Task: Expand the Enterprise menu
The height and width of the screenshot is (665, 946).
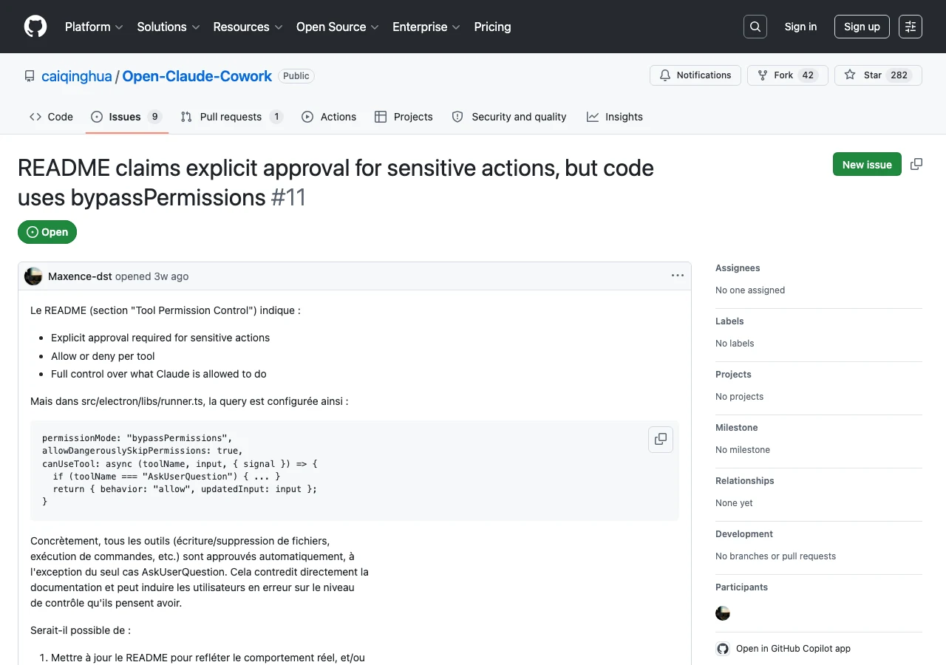Action: click(426, 27)
